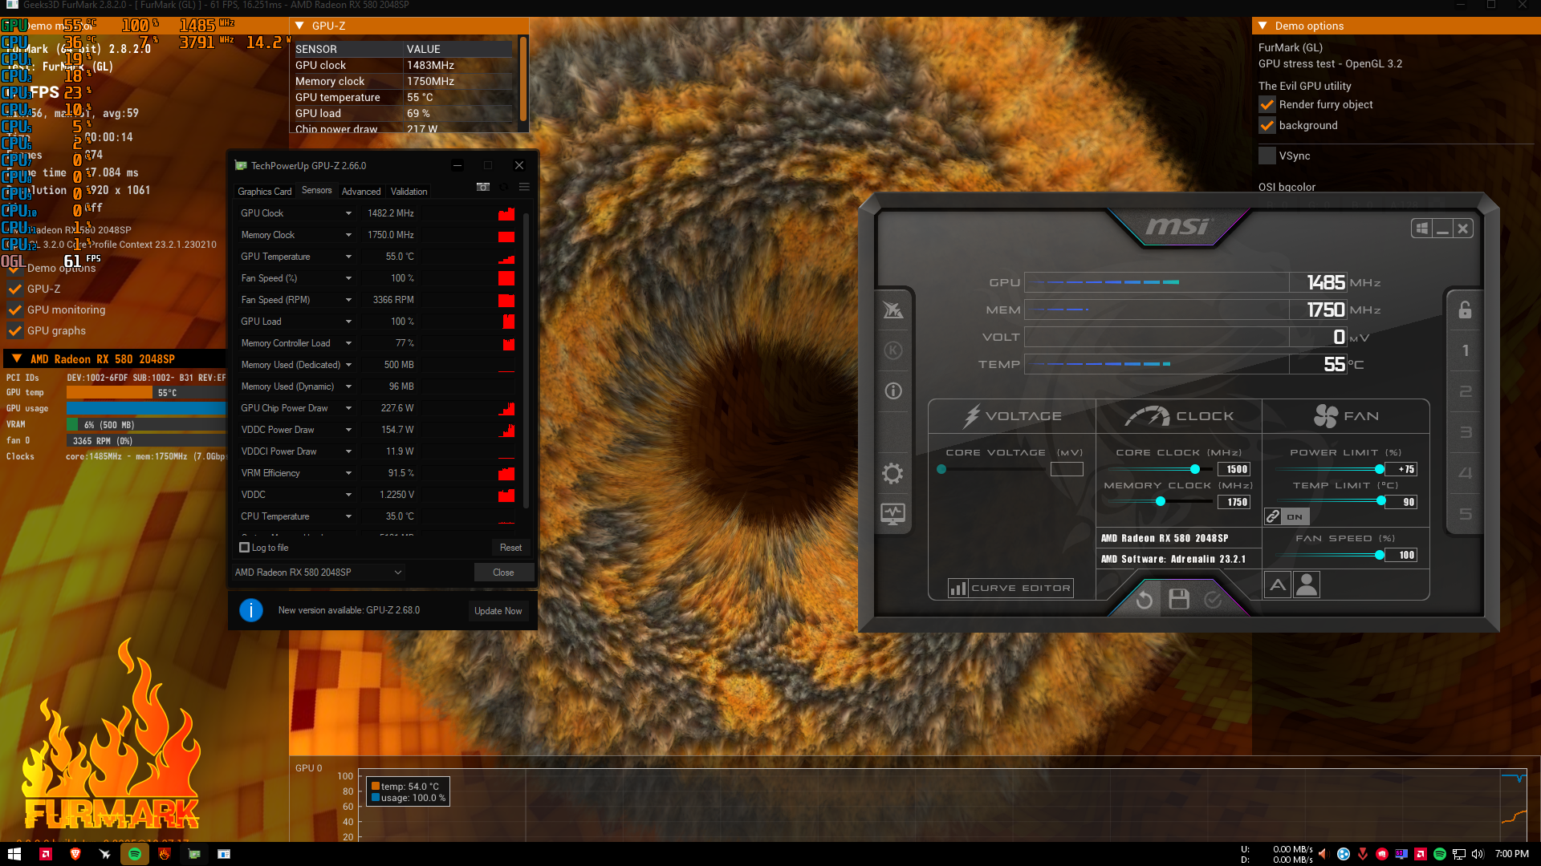
Task: Click the user-defined fan profile icon in Afterburner
Action: [x=1307, y=585]
